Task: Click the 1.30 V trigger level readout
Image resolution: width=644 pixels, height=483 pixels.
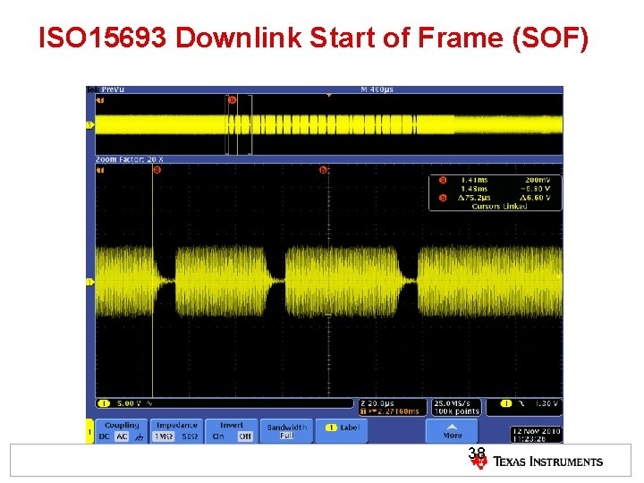Action: (x=547, y=403)
